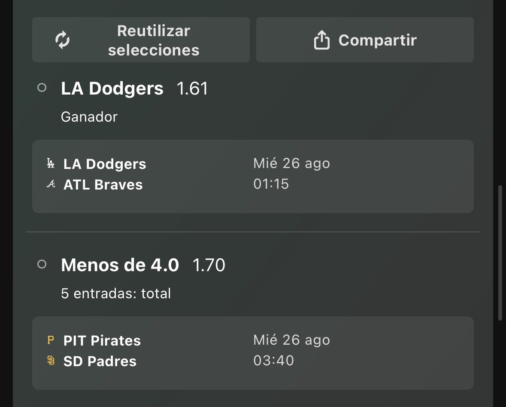Viewport: 506px width, 407px height.
Task: Click the reuse selections refresh icon
Action: pyautogui.click(x=62, y=40)
